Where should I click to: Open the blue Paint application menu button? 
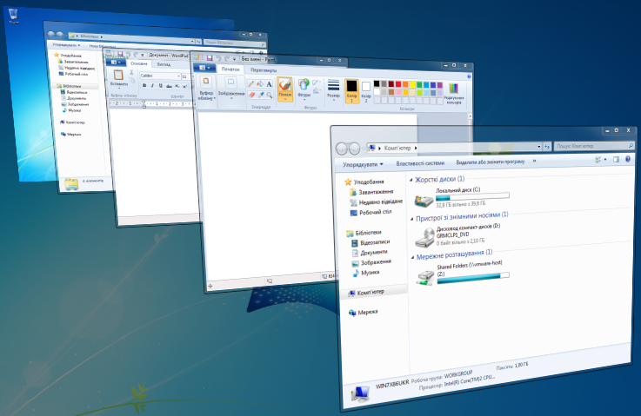click(x=204, y=68)
